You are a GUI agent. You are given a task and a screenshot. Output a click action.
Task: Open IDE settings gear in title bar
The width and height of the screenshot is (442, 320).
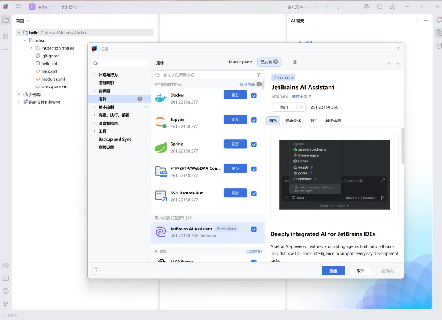click(392, 7)
